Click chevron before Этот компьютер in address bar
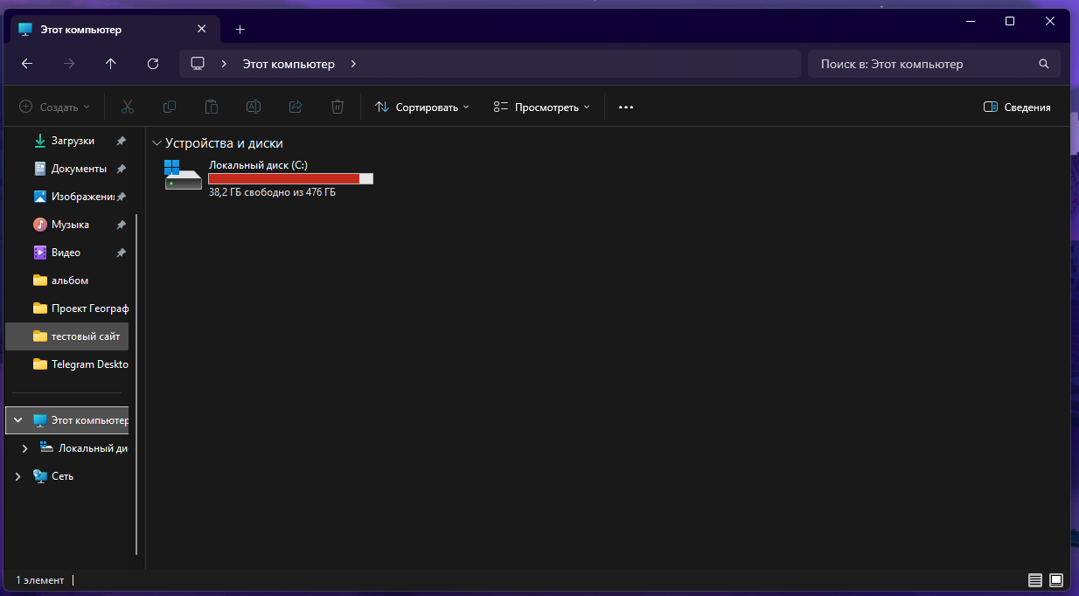Viewport: 1079px width, 596px height. coord(225,64)
